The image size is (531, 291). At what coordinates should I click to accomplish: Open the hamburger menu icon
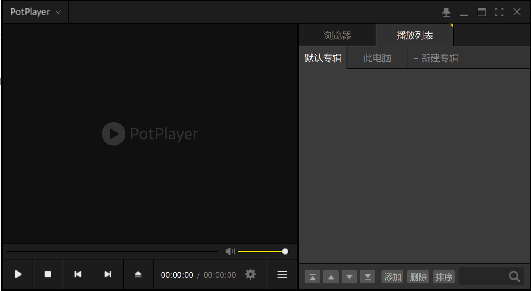click(x=282, y=274)
